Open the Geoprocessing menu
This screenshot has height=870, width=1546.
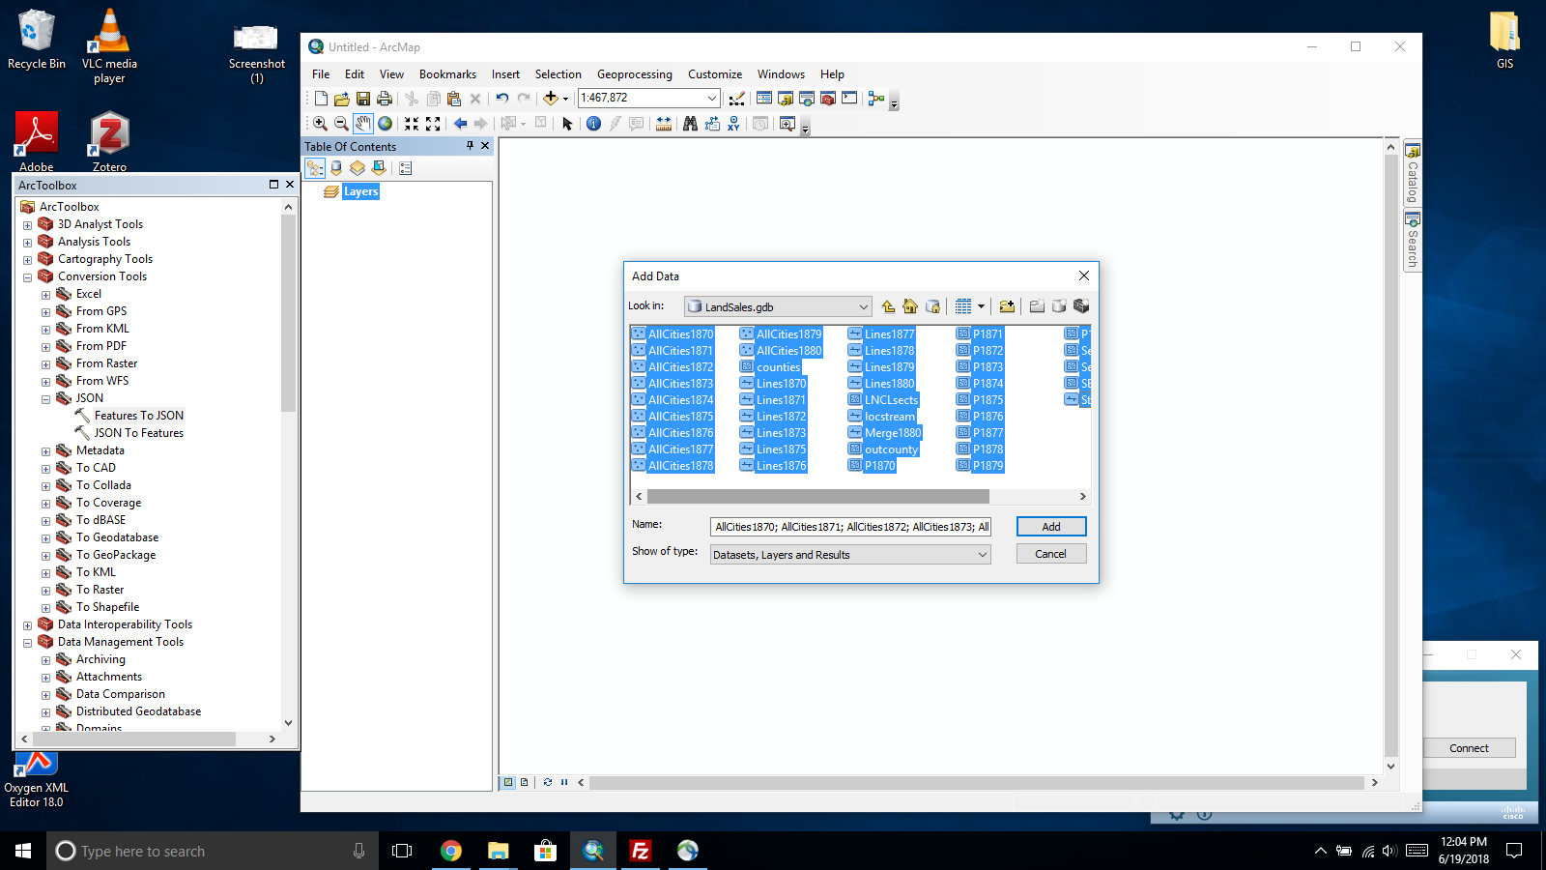[634, 74]
